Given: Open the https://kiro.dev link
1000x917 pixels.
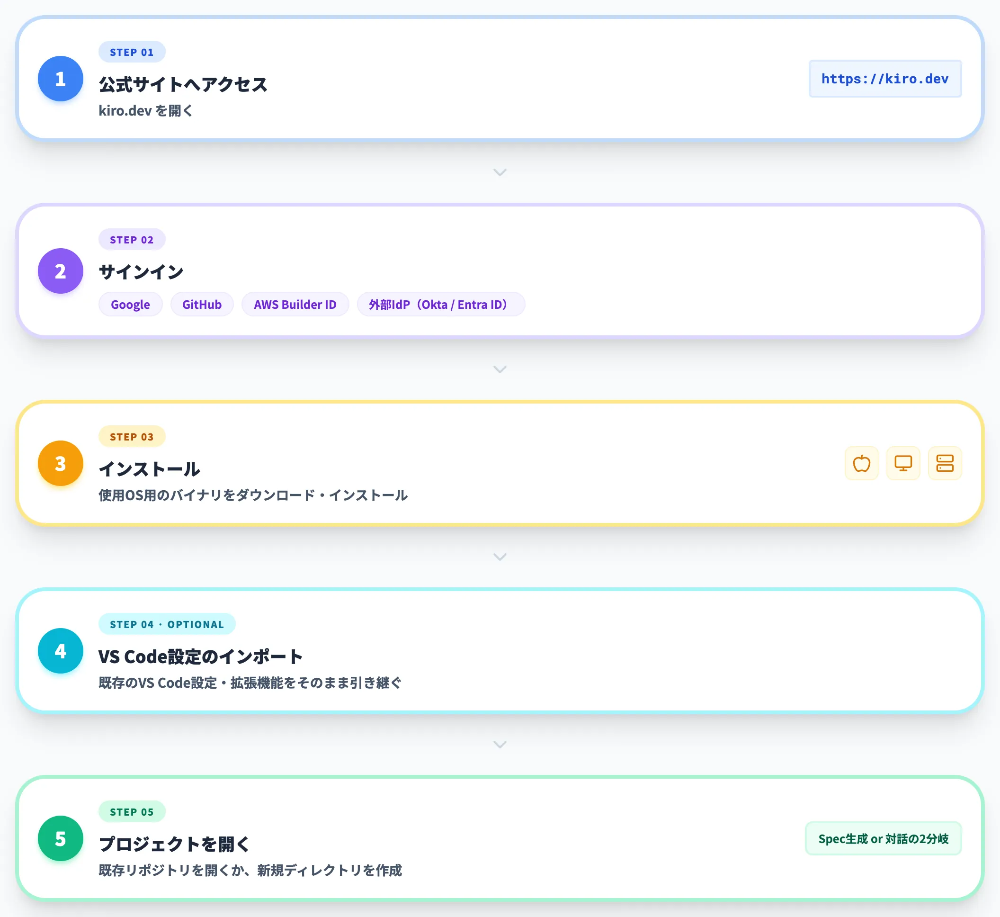Looking at the screenshot, I should tap(885, 79).
